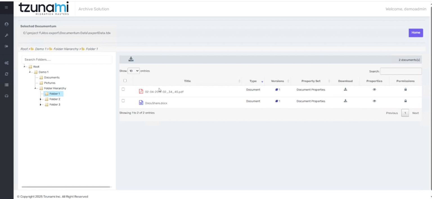Screen dimensions: 432x199
Task: Tick the DocuShare.docx row checkbox
Action: click(x=123, y=101)
